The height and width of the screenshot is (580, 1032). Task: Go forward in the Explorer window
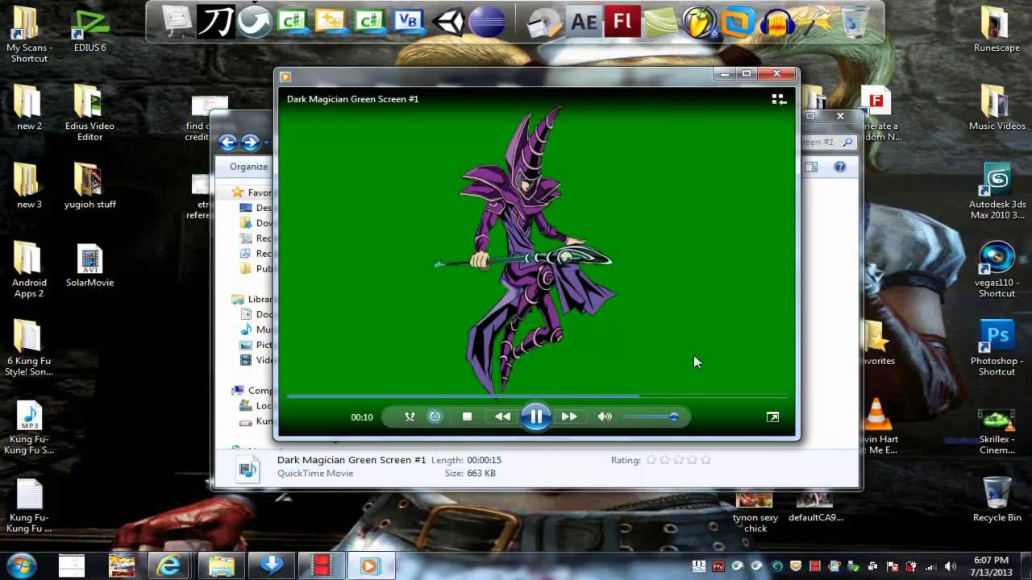pos(251,143)
